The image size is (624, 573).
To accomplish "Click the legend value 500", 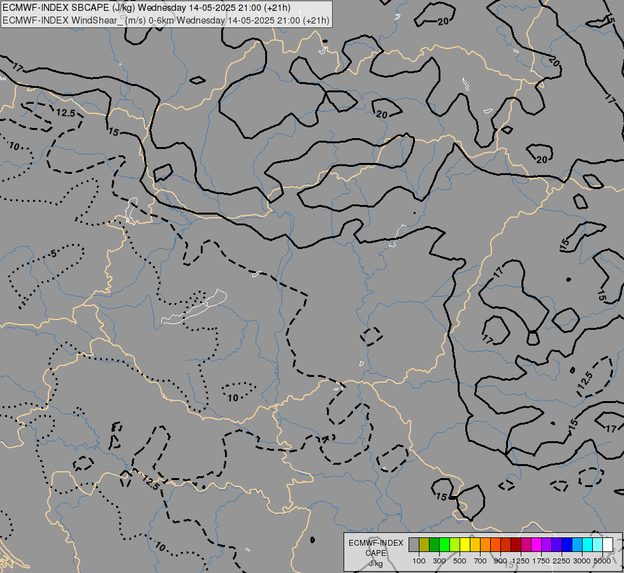I will (460, 561).
